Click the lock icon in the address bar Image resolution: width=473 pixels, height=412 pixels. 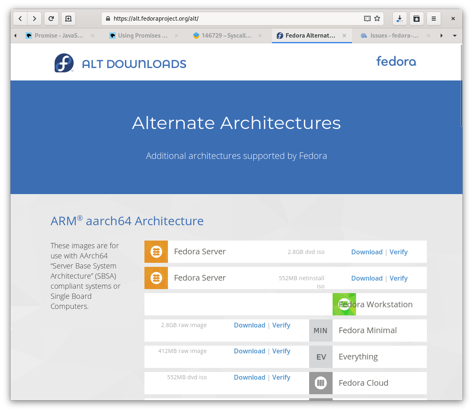[108, 19]
